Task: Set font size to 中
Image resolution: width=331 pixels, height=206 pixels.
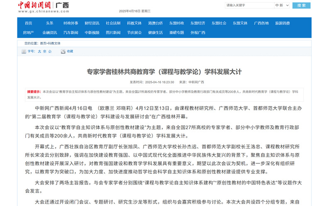Action: (x=44, y=51)
